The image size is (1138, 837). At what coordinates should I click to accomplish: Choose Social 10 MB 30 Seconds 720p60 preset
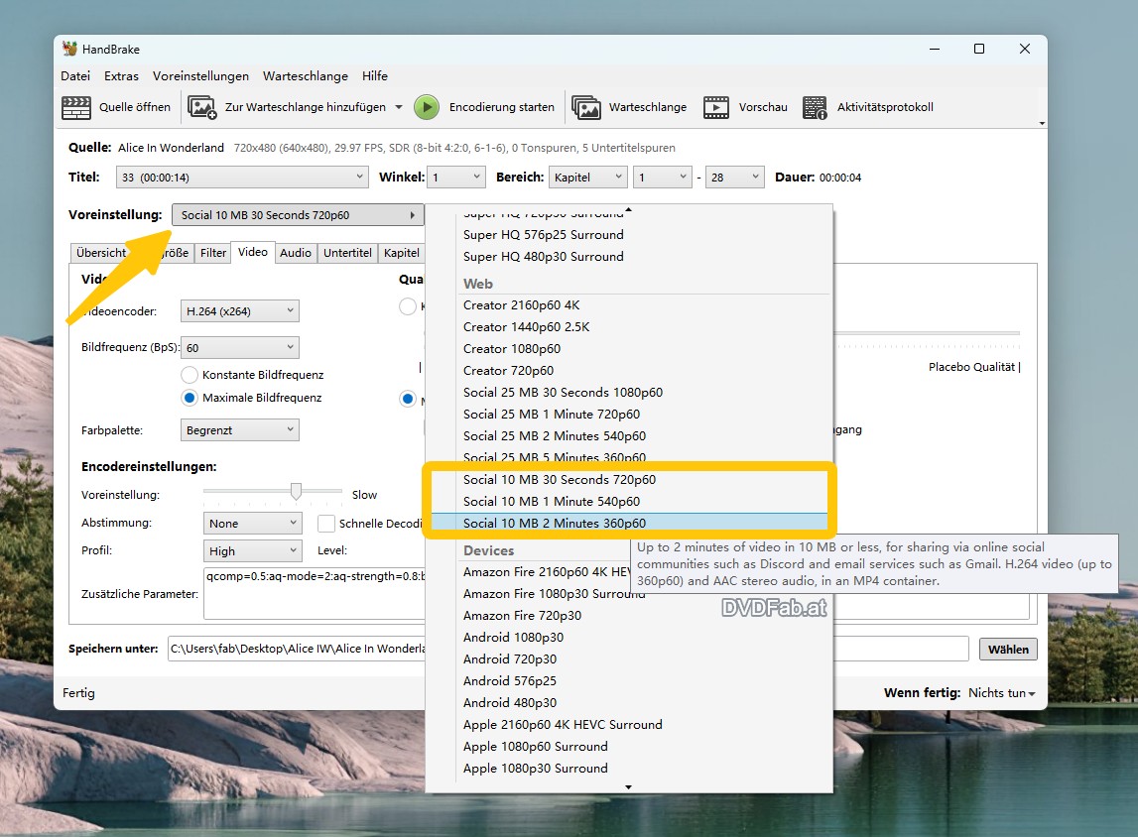click(559, 479)
